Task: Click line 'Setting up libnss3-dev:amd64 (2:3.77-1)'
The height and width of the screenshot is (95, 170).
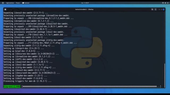Action: tap(26, 70)
